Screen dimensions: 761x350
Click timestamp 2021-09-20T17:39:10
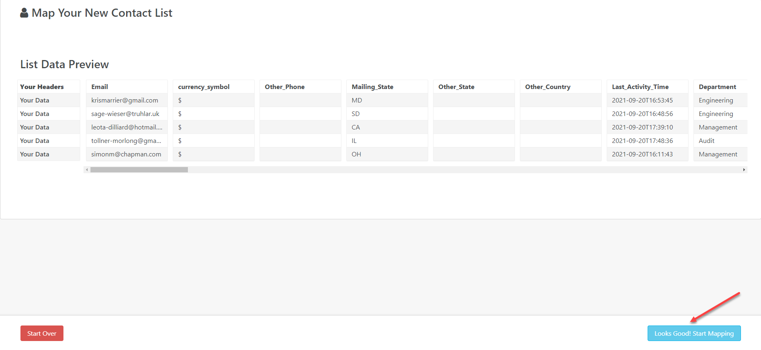click(x=642, y=127)
